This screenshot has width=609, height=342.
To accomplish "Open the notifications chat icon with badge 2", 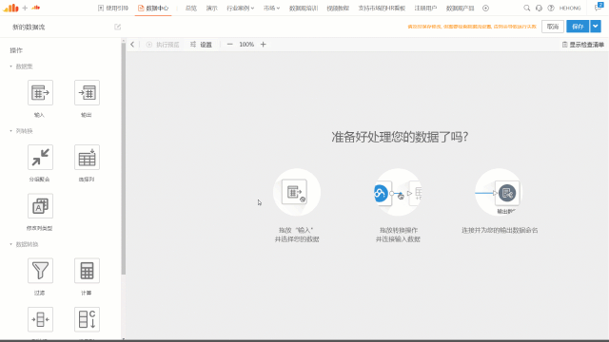I will click(599, 7).
